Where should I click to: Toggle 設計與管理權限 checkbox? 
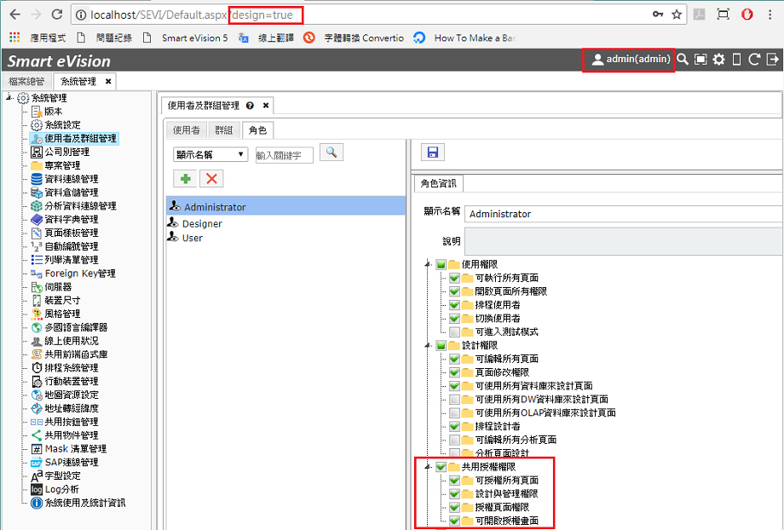click(x=454, y=494)
